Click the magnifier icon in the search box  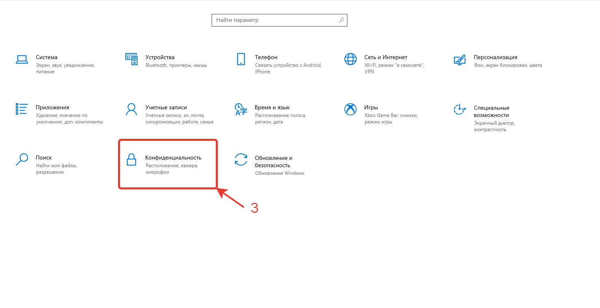click(x=342, y=20)
